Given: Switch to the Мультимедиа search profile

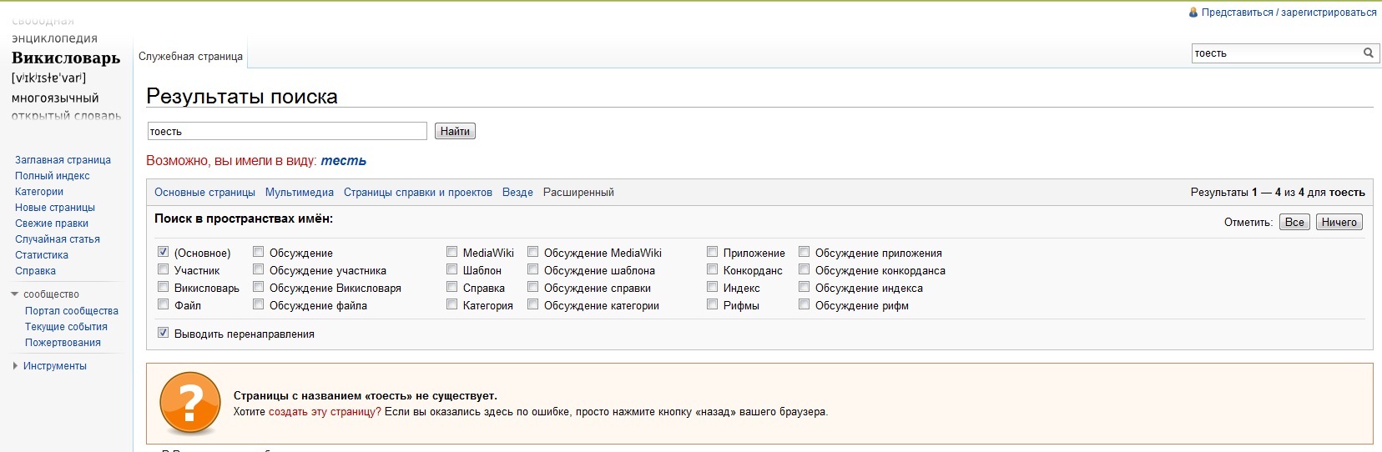Looking at the screenshot, I should (x=299, y=193).
